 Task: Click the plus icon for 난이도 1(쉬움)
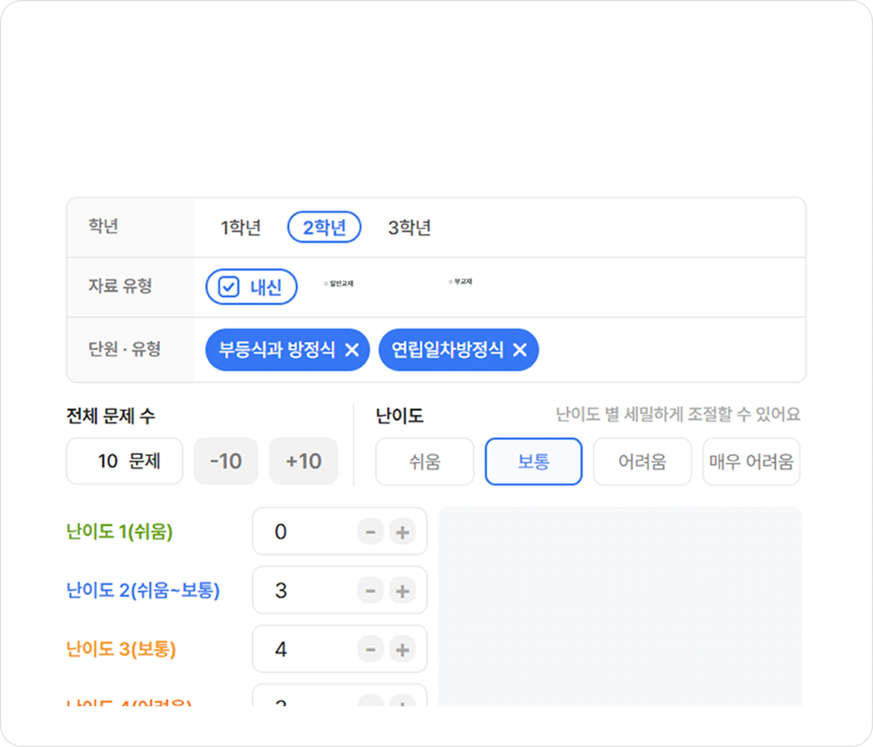coord(402,531)
